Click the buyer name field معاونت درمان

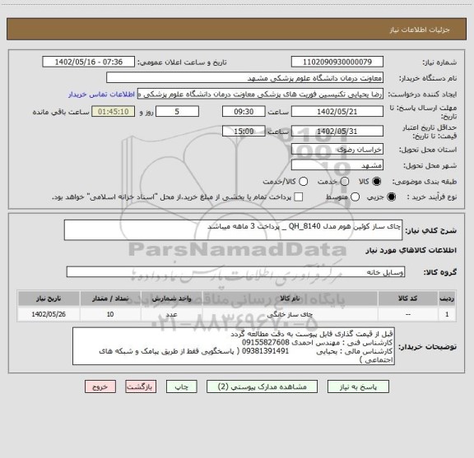(x=245, y=78)
